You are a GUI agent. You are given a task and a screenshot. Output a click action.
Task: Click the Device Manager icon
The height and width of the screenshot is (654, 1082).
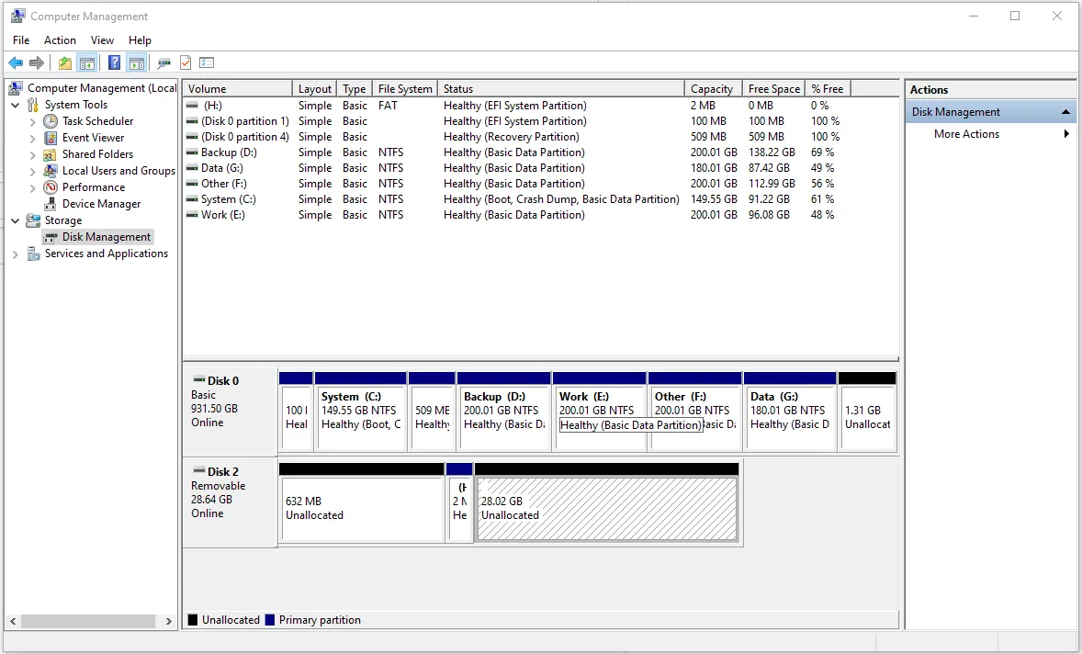(x=51, y=204)
